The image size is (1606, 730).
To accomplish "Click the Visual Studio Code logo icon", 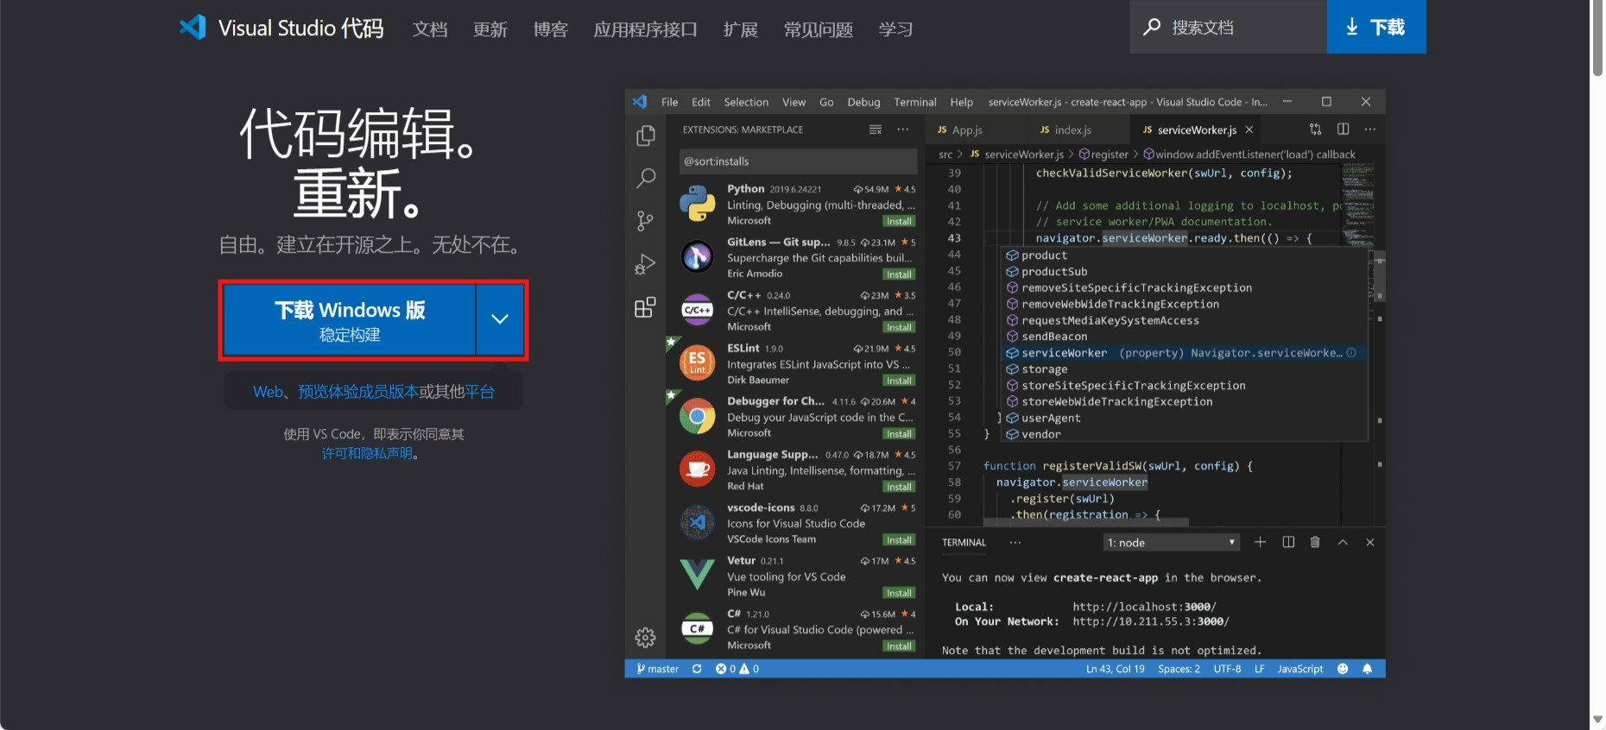I will click(x=193, y=28).
